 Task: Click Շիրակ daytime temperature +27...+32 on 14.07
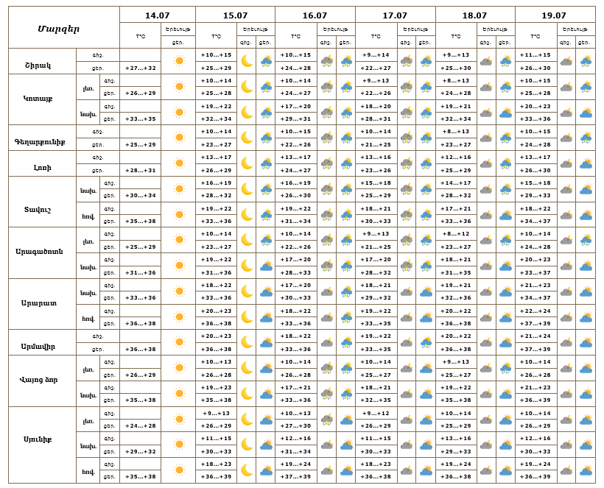tap(140, 68)
